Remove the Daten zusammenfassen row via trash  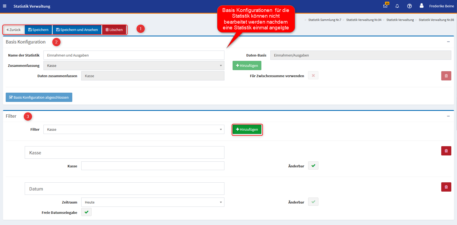(446, 76)
